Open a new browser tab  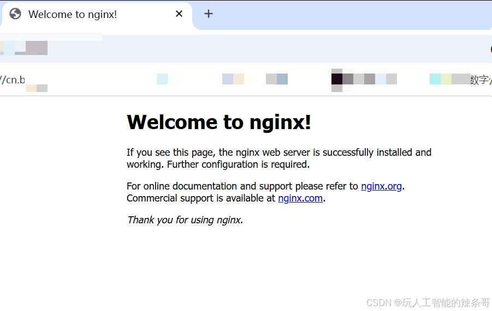coord(209,14)
